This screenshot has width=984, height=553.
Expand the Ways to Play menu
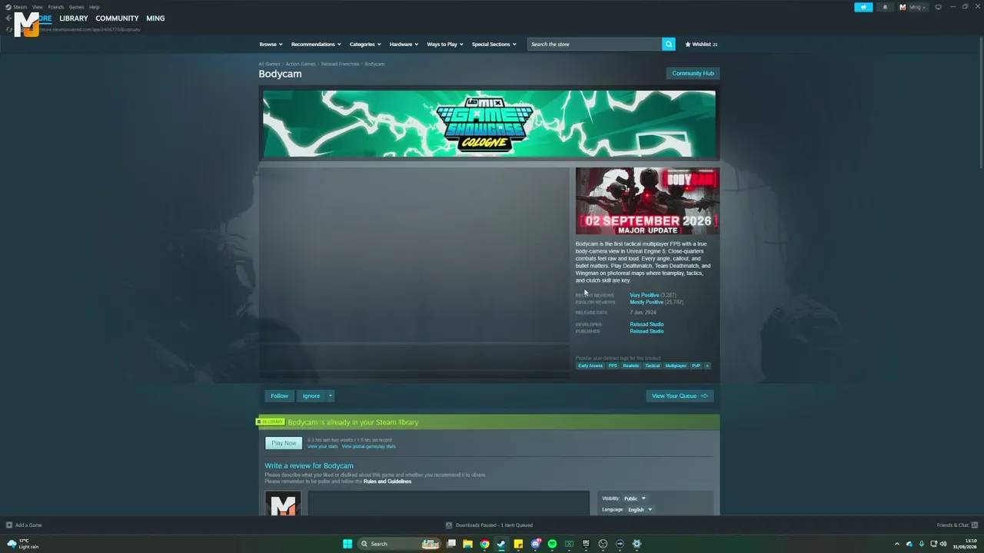point(445,45)
